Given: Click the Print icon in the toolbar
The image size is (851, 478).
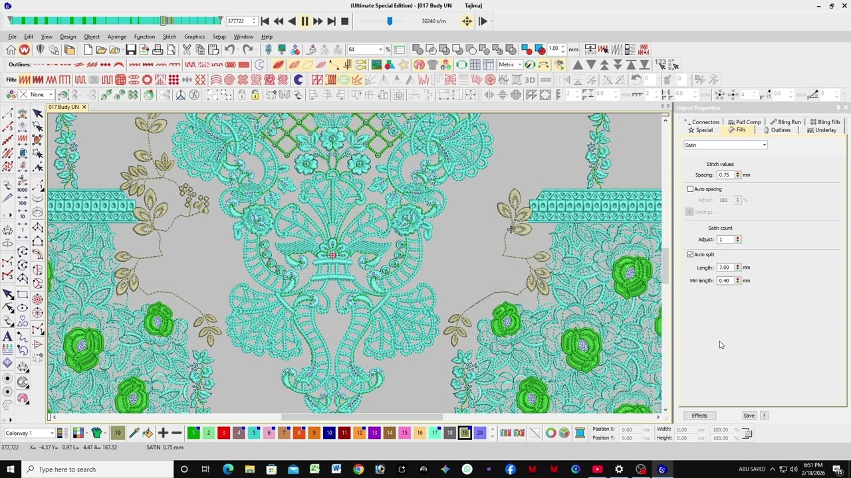Looking at the screenshot, I should (x=158, y=50).
